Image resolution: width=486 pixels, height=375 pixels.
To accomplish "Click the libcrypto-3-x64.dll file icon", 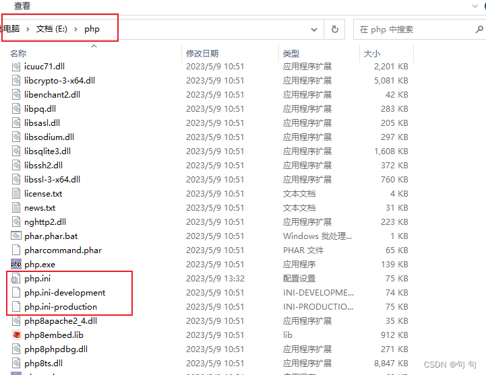I will point(16,81).
